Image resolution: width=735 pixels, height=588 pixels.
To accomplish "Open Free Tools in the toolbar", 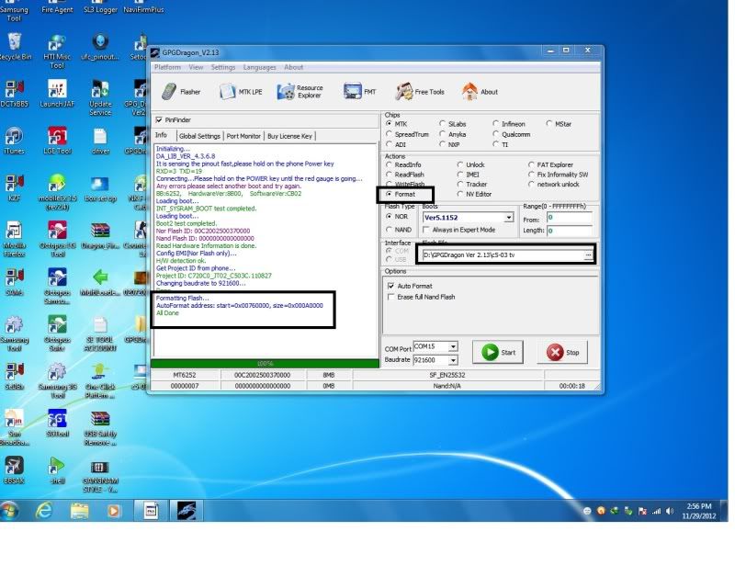I will (420, 92).
